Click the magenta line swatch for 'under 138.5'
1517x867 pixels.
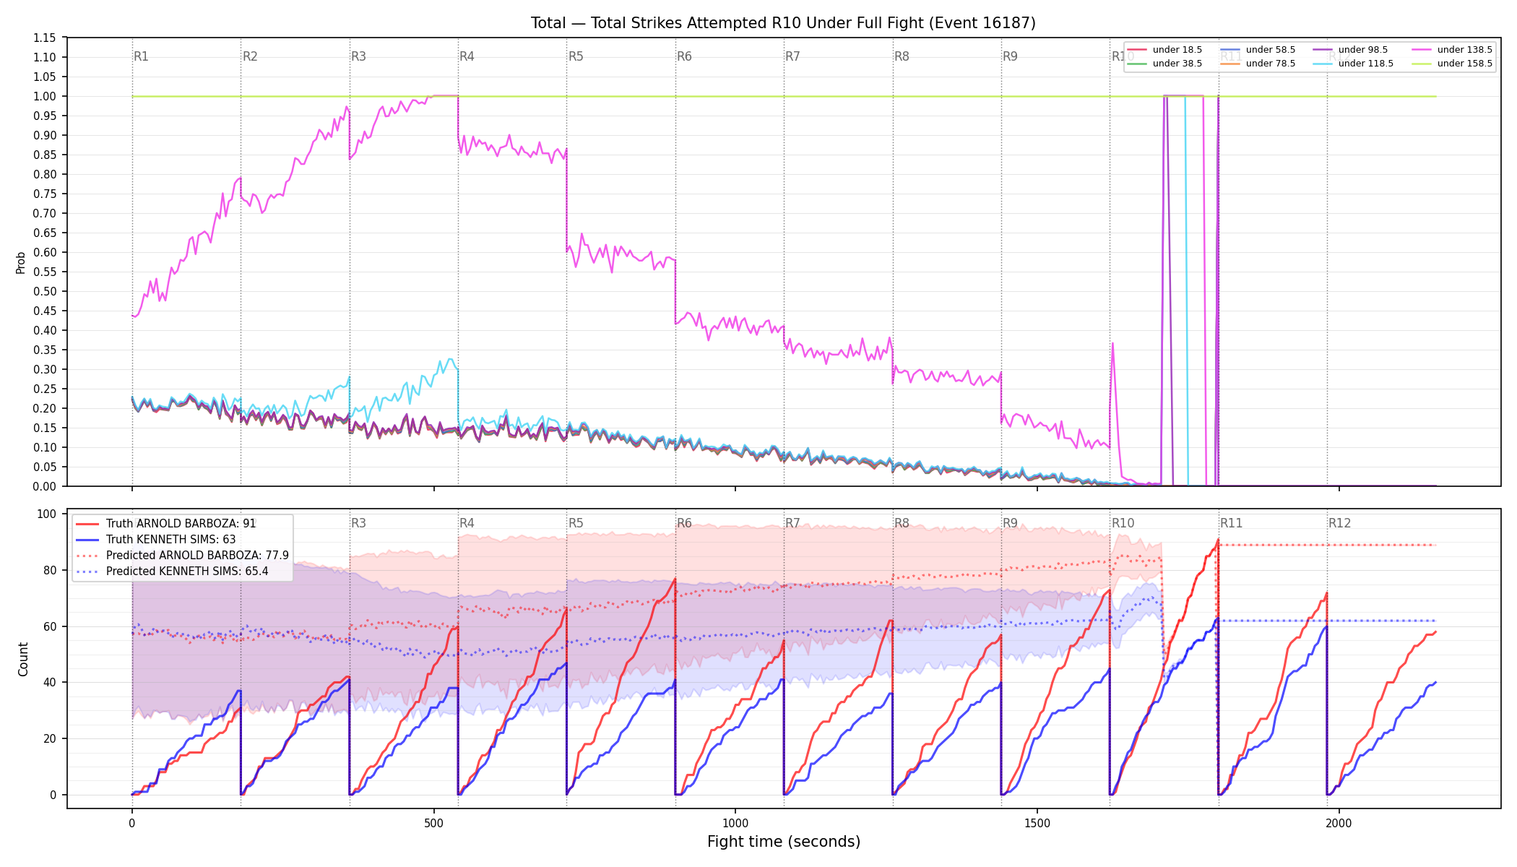[x=1422, y=50]
